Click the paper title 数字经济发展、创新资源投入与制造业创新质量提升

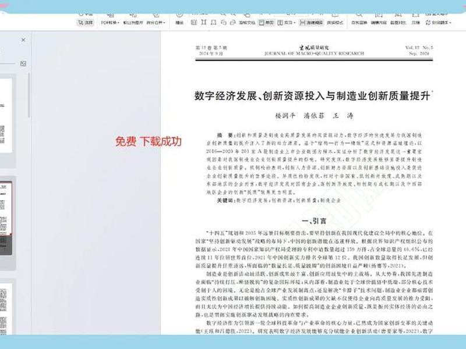coord(313,96)
